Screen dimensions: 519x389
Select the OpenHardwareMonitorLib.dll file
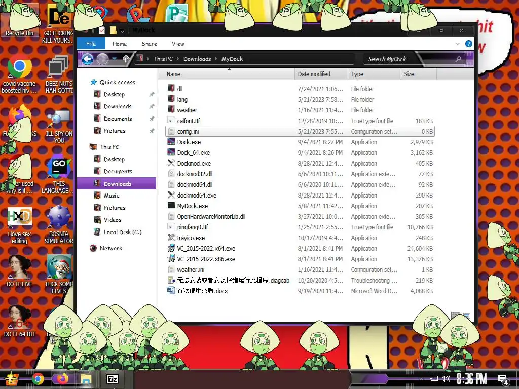point(211,216)
